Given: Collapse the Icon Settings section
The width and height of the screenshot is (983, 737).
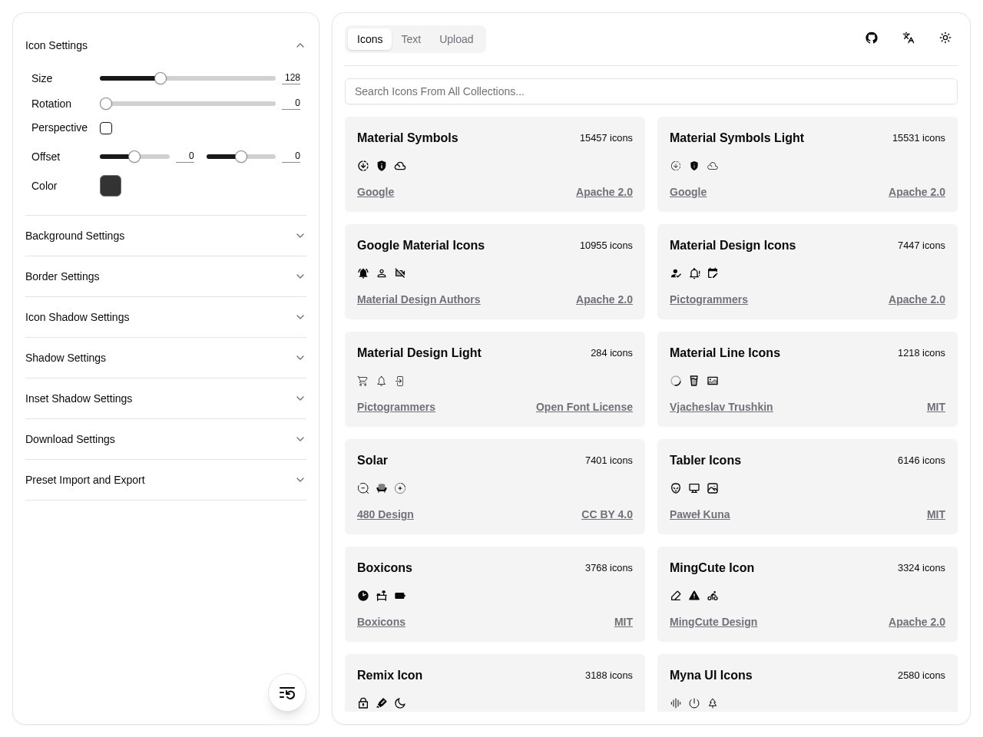Looking at the screenshot, I should pos(166,45).
